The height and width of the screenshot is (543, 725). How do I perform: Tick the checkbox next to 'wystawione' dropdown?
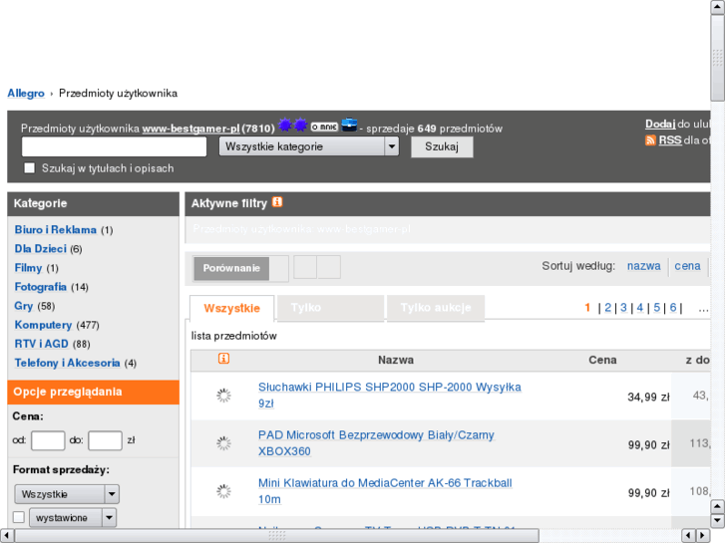19,517
